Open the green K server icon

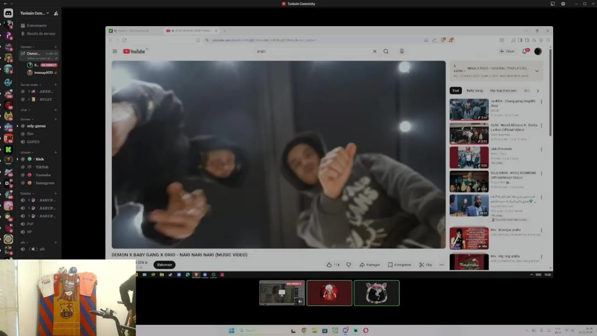(x=8, y=149)
